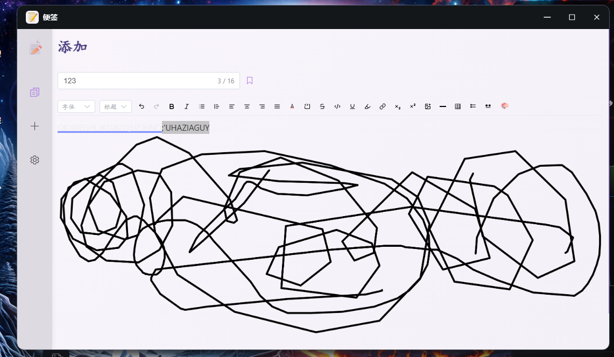Open the notes list in the sidebar
The height and width of the screenshot is (357, 614).
click(34, 92)
